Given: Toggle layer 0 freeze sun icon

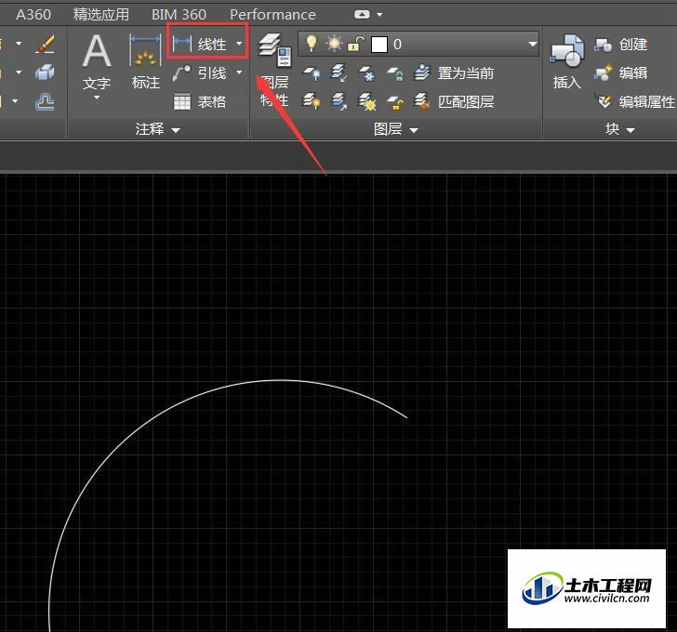Looking at the screenshot, I should point(334,44).
